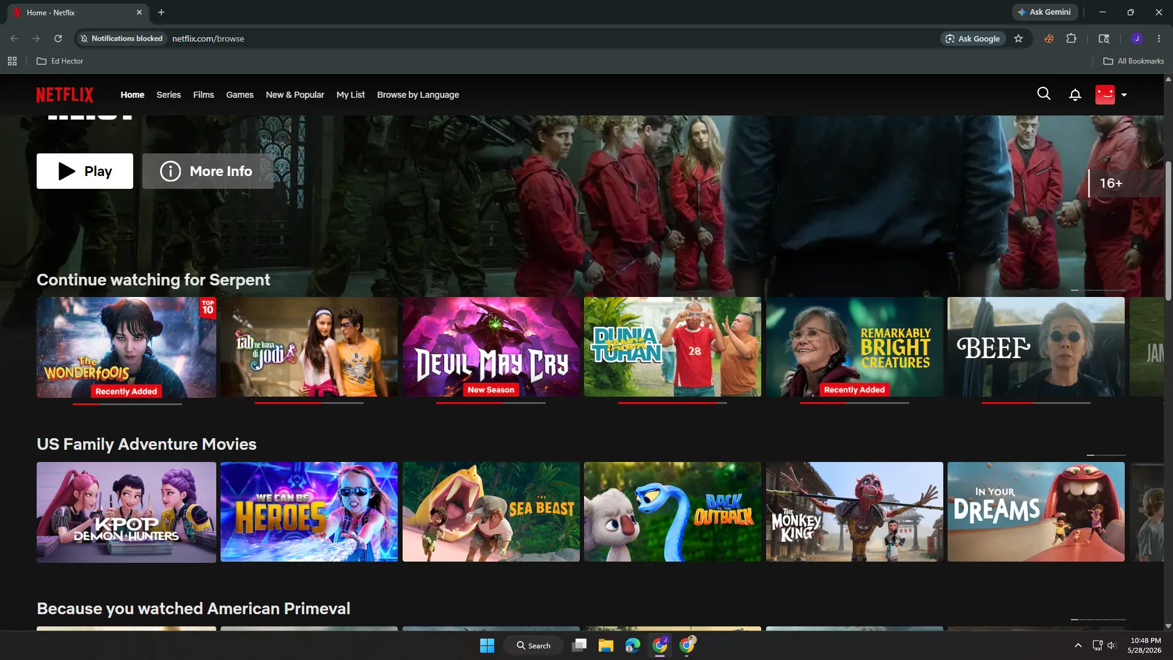Open File Explorer from taskbar

[605, 645]
